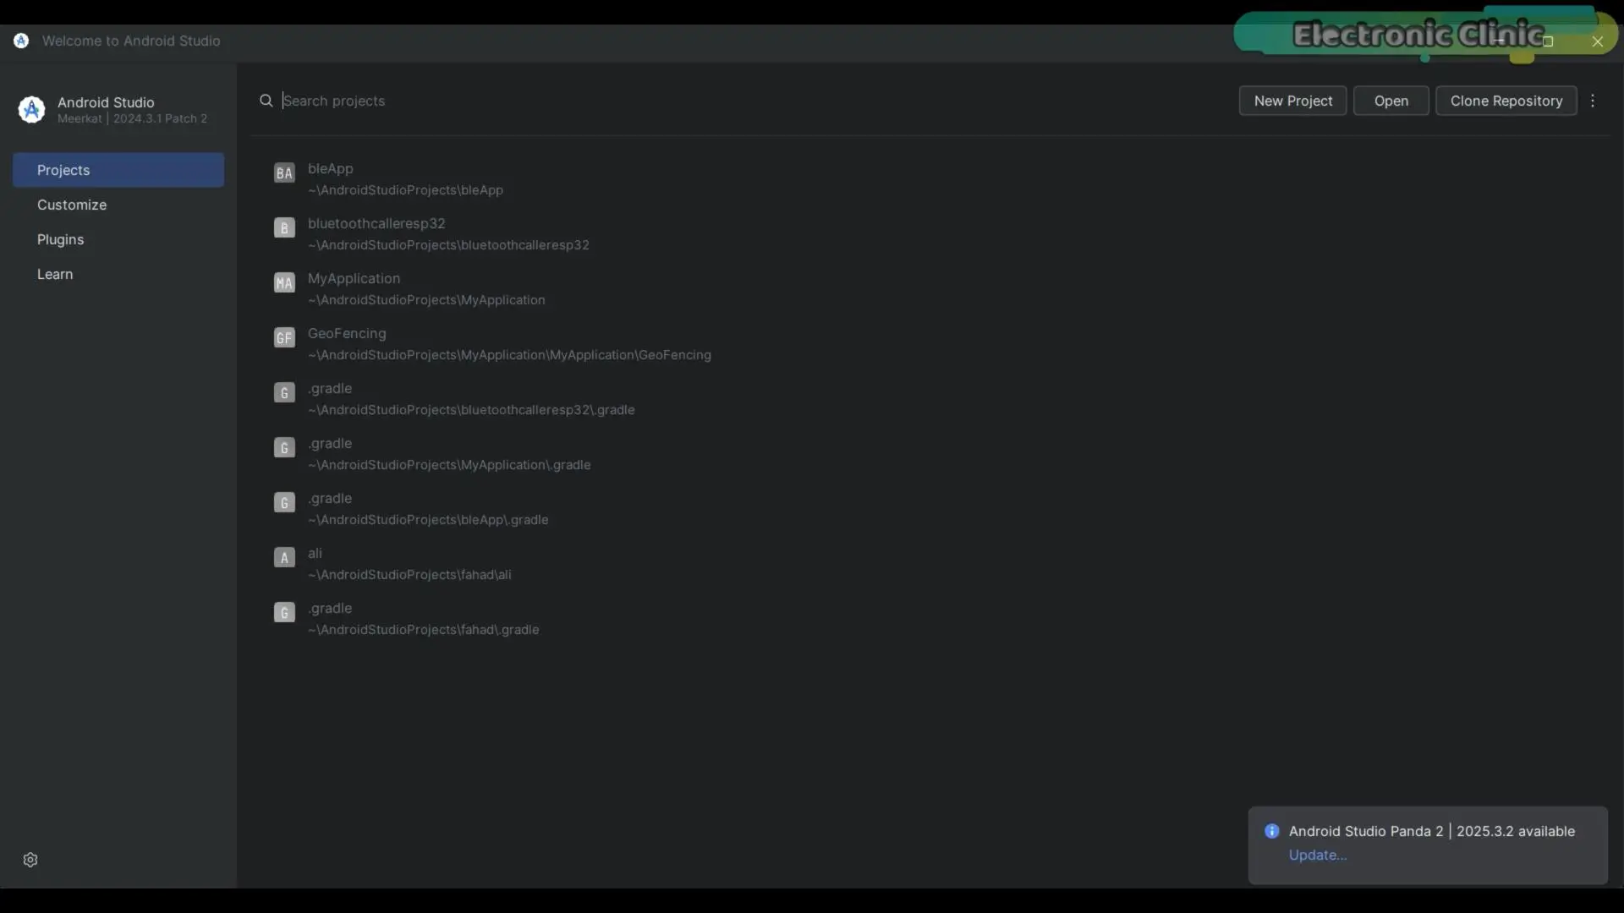Close the Welcome to Android Studio window
The image size is (1624, 913).
(x=1597, y=41)
